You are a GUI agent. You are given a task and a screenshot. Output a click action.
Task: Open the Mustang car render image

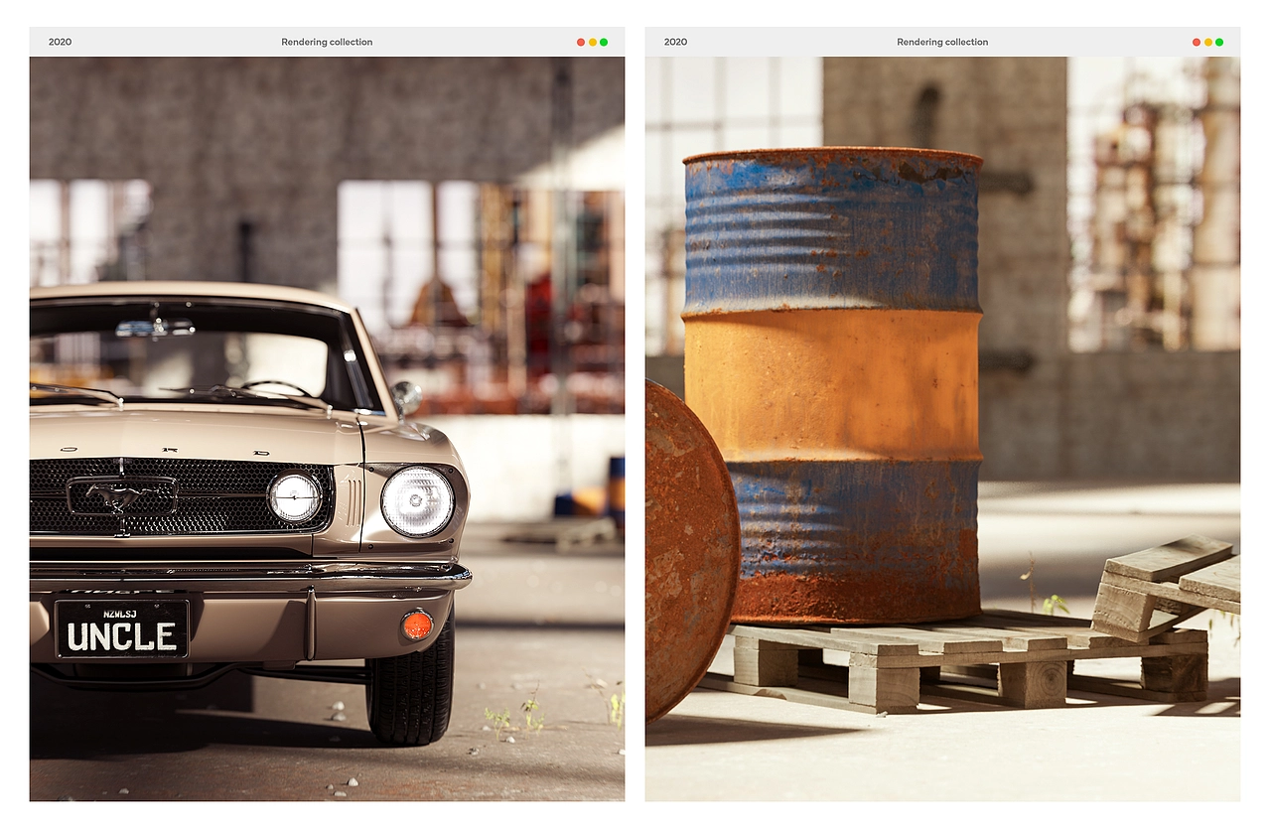tap(327, 429)
